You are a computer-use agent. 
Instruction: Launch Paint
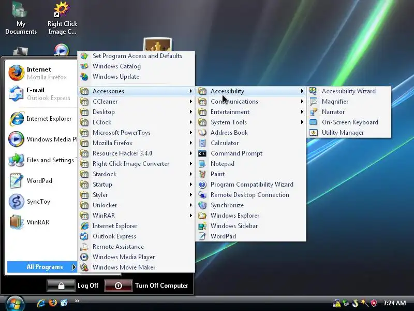point(250,174)
